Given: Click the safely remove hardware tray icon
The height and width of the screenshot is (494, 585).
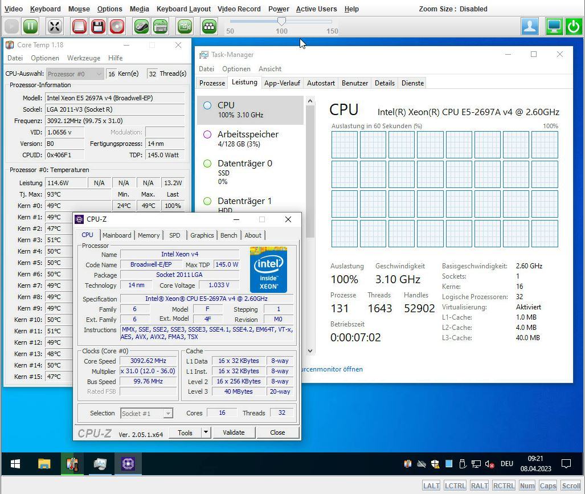Looking at the screenshot, I should coord(463,464).
